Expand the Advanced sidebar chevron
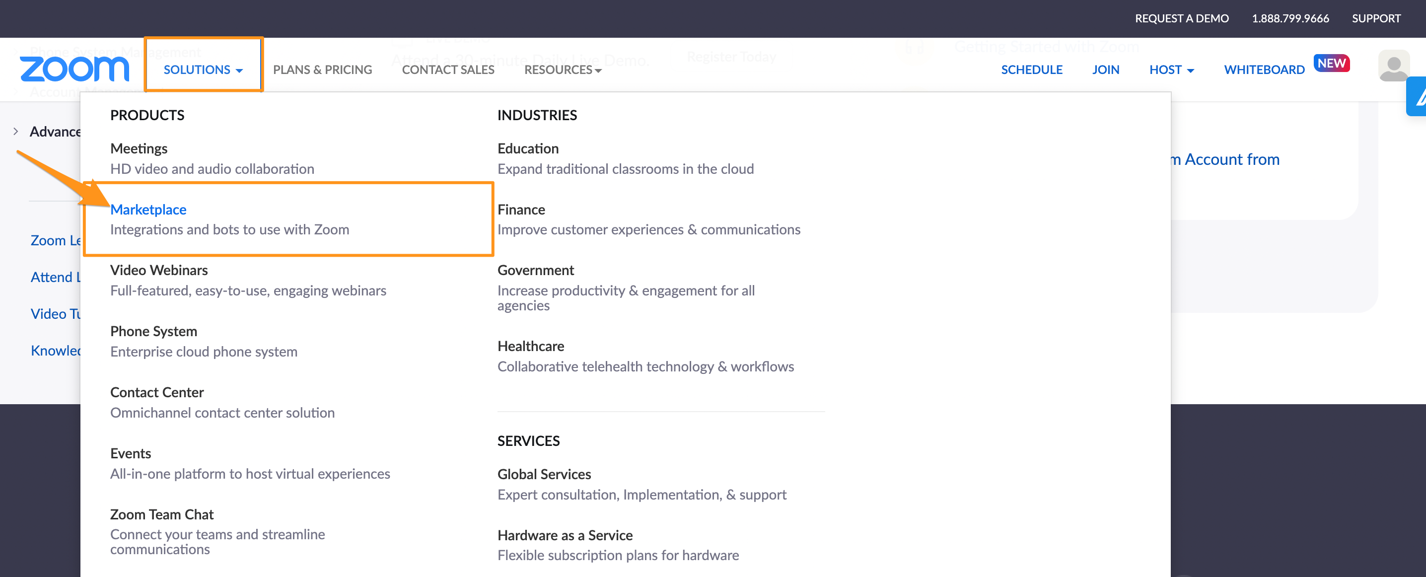The height and width of the screenshot is (577, 1426). coord(15,131)
